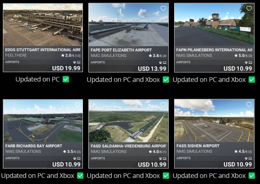The height and width of the screenshot is (184, 260).
Task: Open FARB Richards Bay Airport thumbnail image
Action: 43,121
